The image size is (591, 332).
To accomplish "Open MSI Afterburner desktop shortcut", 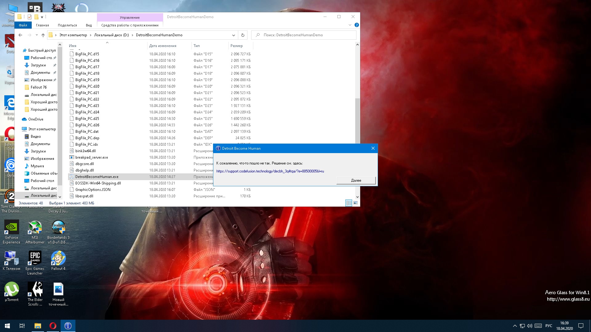I will [35, 232].
